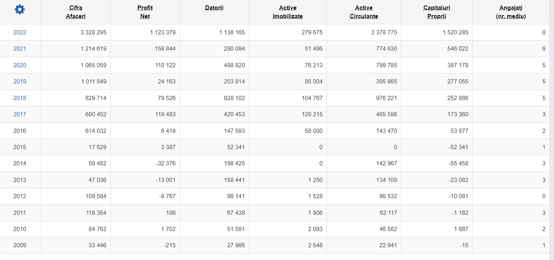The height and width of the screenshot is (260, 554).
Task: Select the -32 376 profit cell for 2014
Action: [145, 163]
